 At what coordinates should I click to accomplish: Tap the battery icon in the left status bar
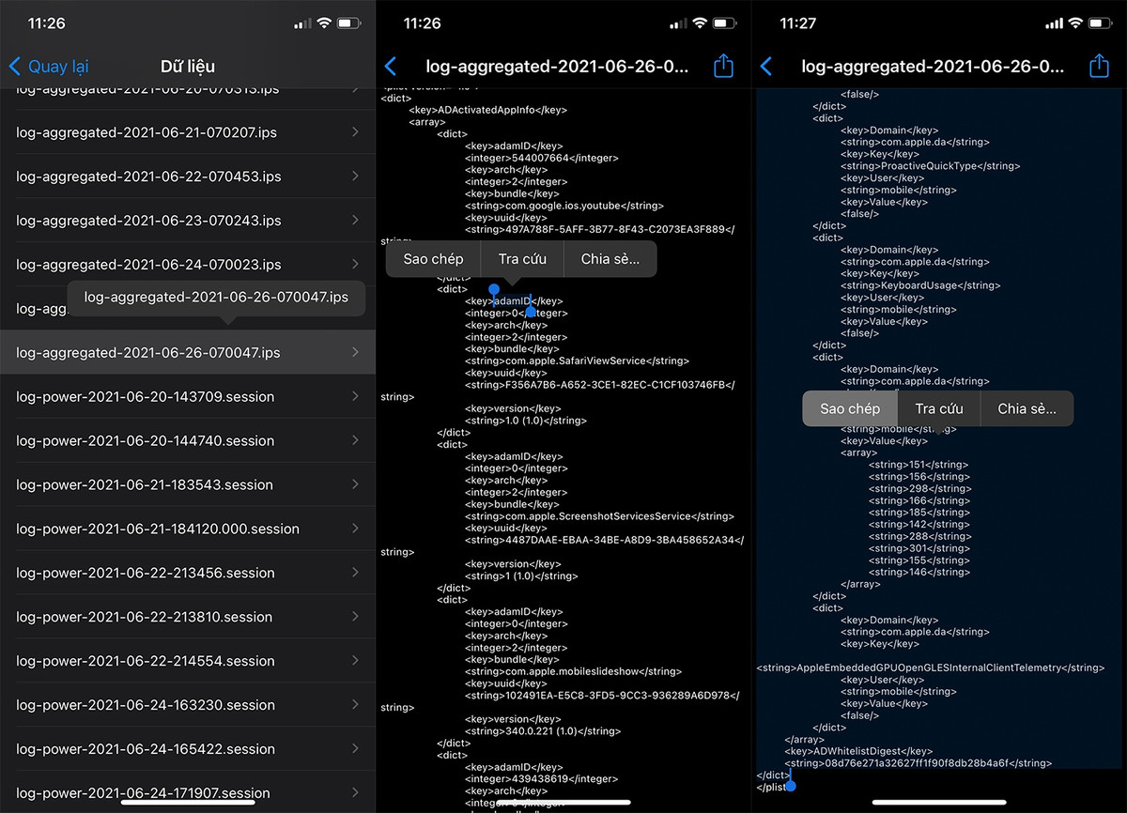[348, 23]
